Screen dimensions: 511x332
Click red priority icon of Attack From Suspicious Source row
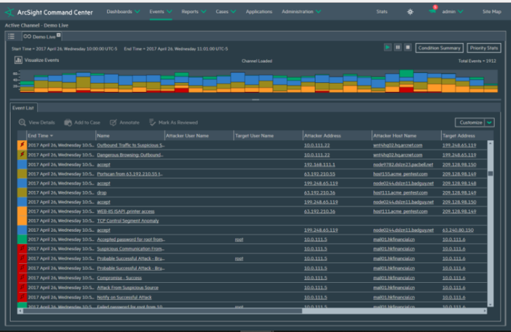(22, 288)
